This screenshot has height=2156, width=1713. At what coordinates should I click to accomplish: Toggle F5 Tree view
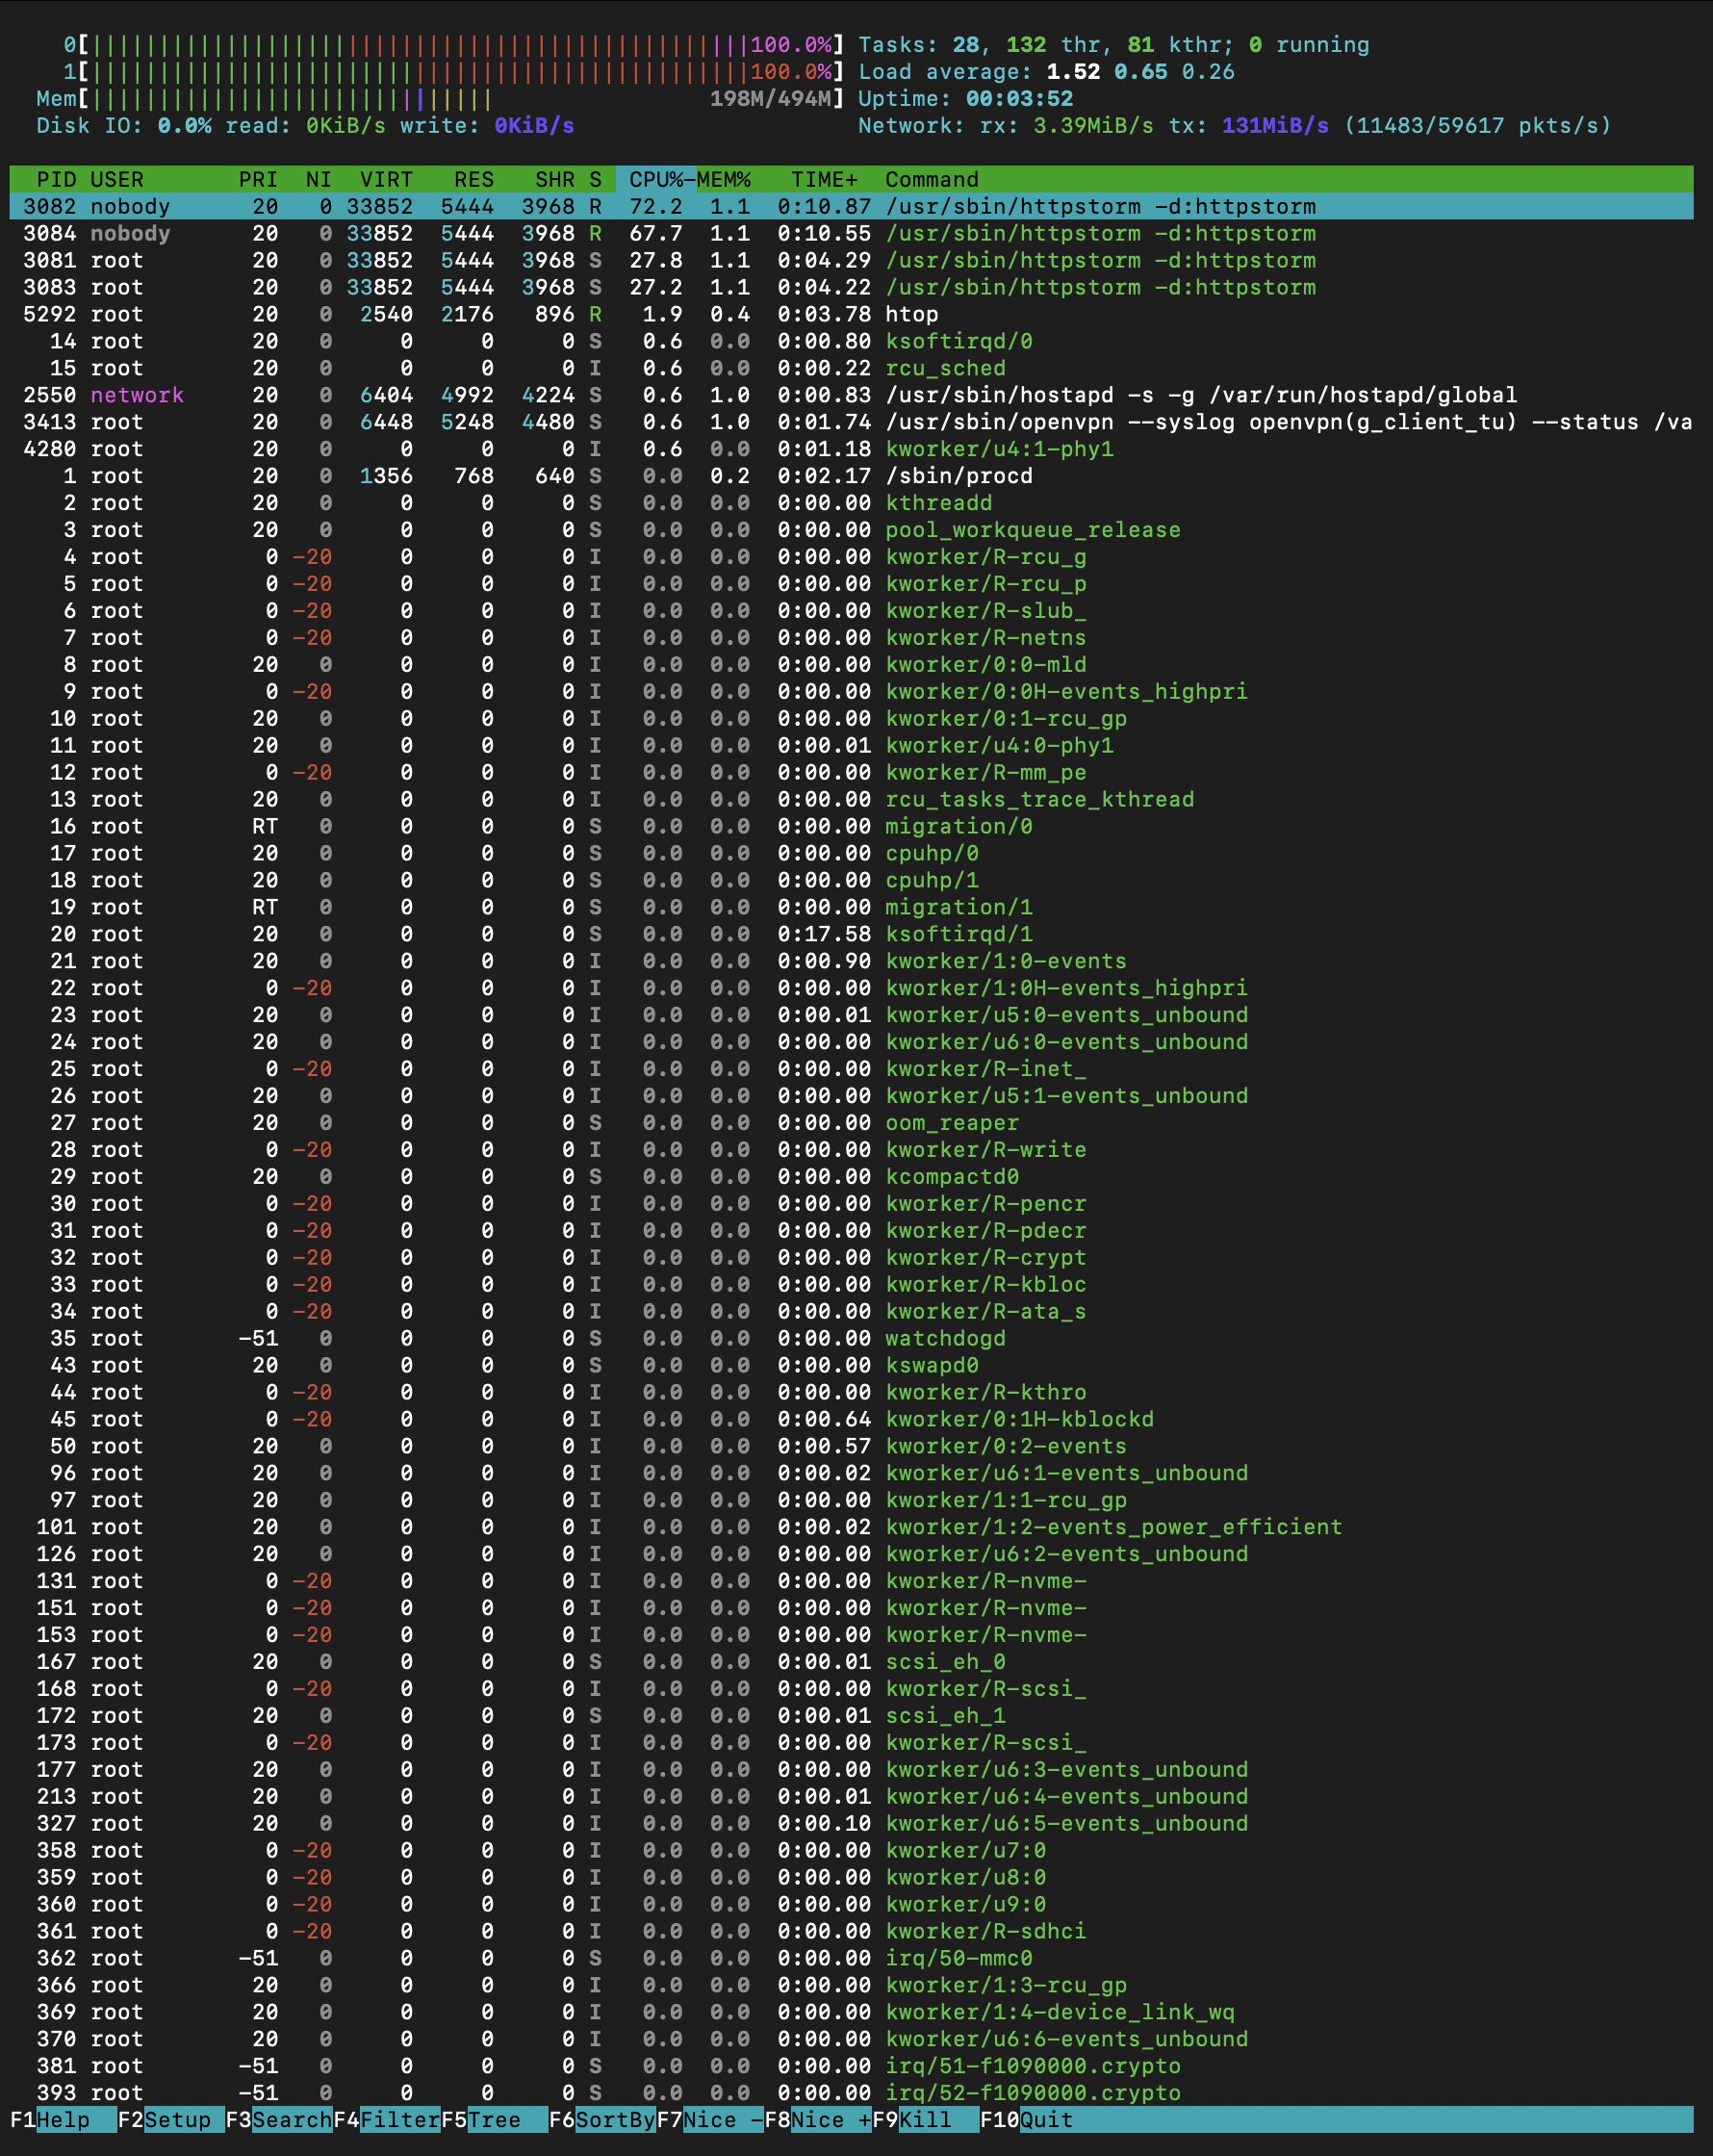click(493, 2119)
